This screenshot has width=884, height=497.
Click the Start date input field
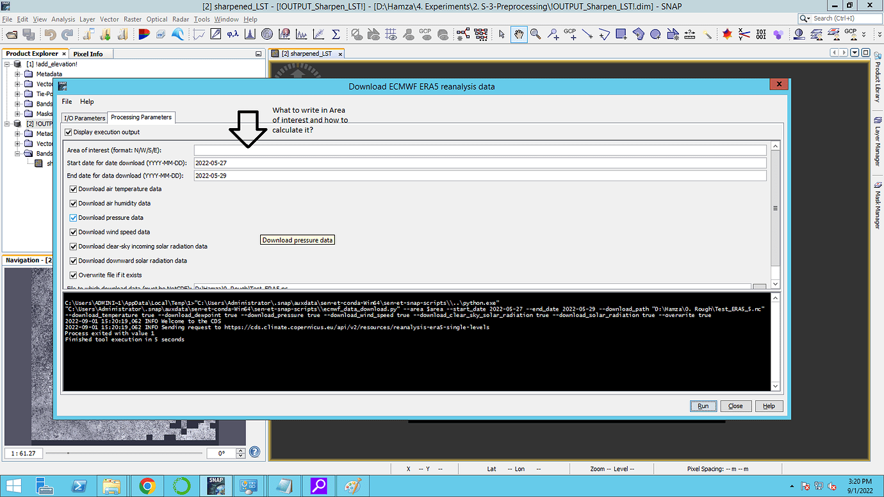pos(480,163)
